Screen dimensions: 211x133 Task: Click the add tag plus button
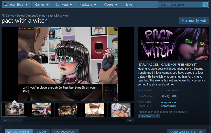pyautogui.click(x=157, y=116)
